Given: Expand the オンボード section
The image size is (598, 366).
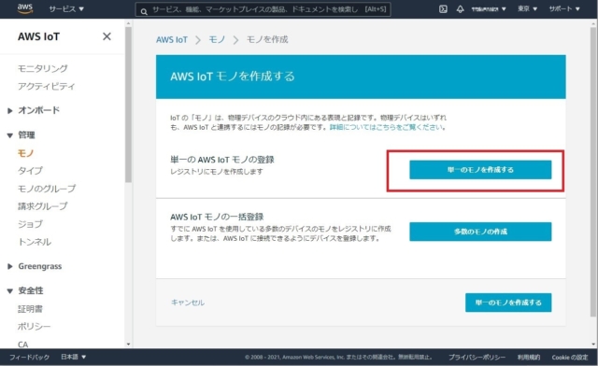Looking at the screenshot, I should click(x=34, y=110).
